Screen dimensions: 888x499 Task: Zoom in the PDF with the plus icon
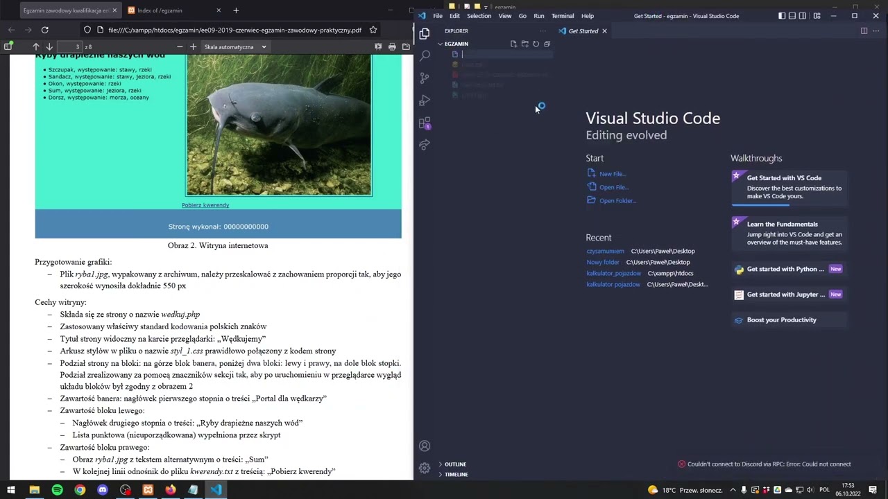pos(193,46)
